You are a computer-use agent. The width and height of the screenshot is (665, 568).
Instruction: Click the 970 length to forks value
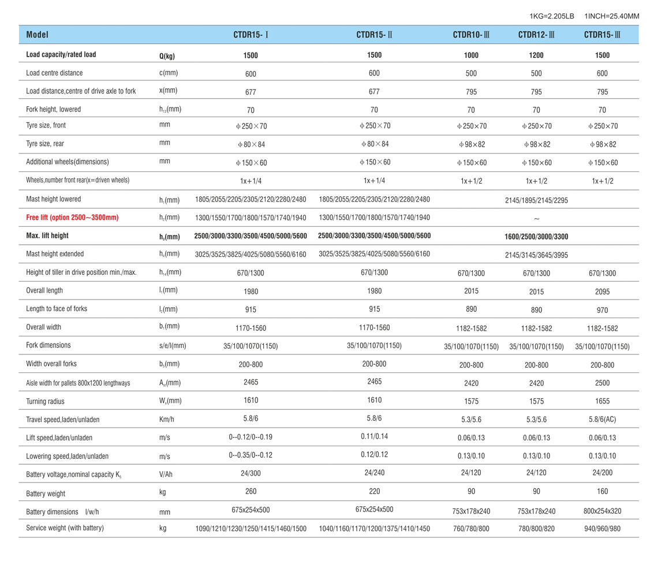click(x=602, y=310)
